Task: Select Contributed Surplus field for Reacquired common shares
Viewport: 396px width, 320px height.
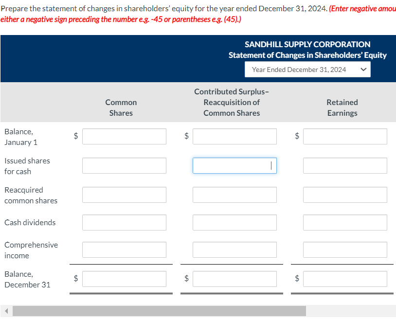Action: coord(234,195)
